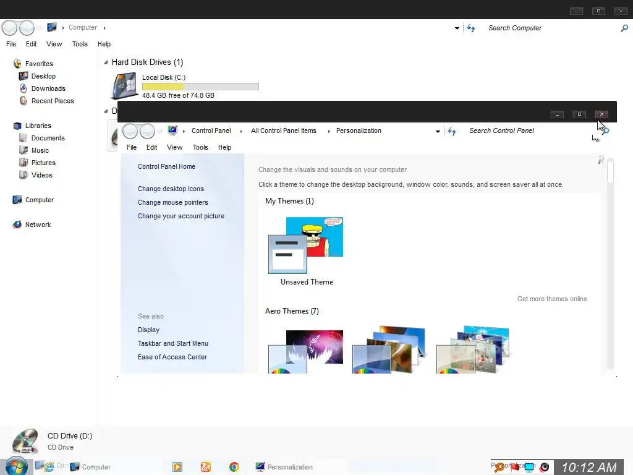Open File menu in Computer window
The width and height of the screenshot is (633, 475).
(x=11, y=44)
